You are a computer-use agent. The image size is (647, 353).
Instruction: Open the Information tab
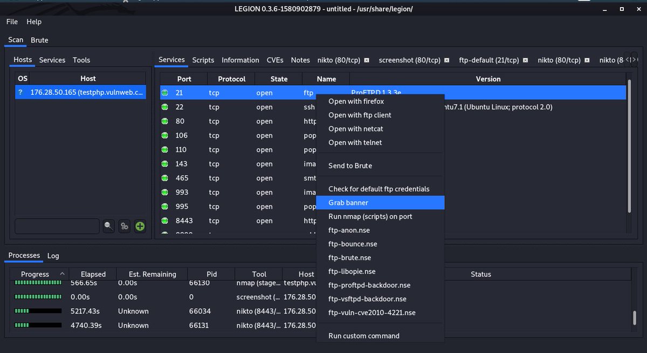point(240,60)
